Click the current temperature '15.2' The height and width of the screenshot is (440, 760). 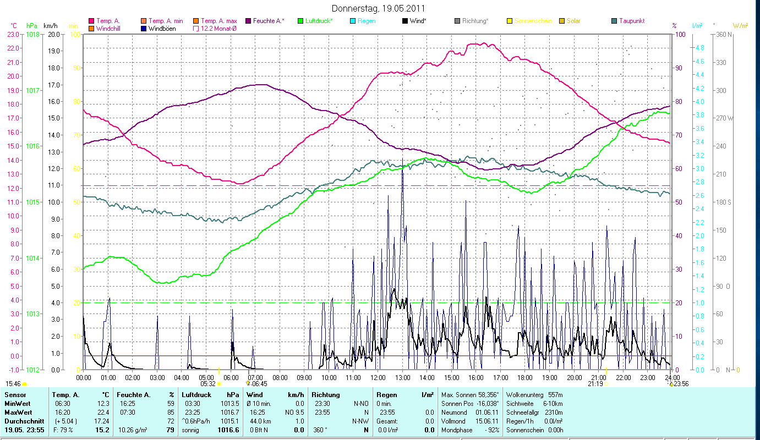click(x=103, y=430)
